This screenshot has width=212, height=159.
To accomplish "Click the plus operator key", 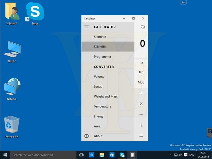I will (x=141, y=125).
